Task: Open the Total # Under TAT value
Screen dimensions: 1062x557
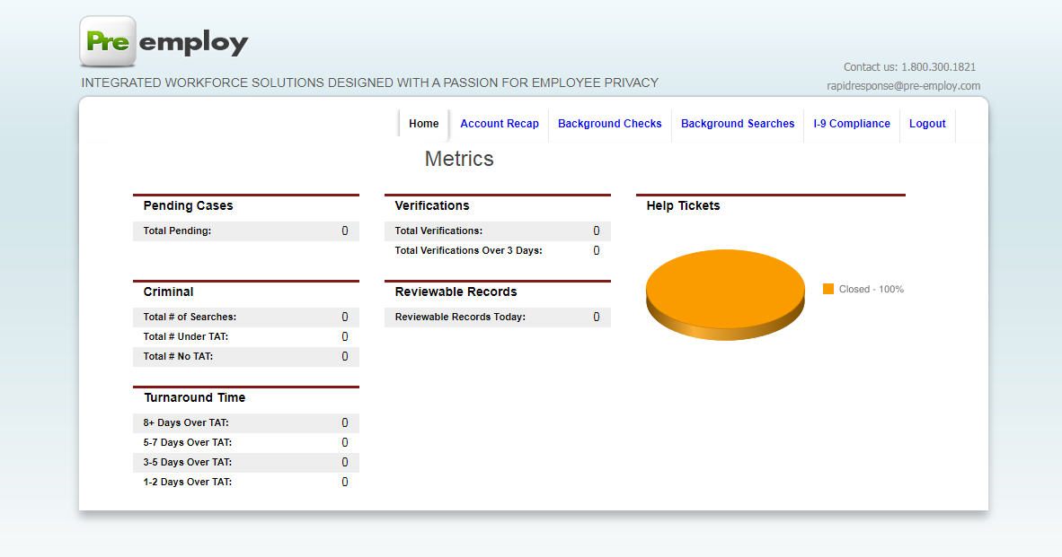Action: point(344,336)
